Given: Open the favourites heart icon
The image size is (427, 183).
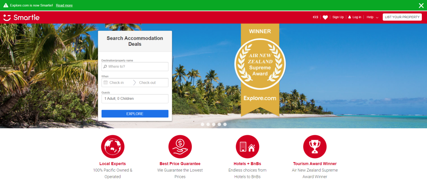Looking at the screenshot, I should [x=325, y=17].
